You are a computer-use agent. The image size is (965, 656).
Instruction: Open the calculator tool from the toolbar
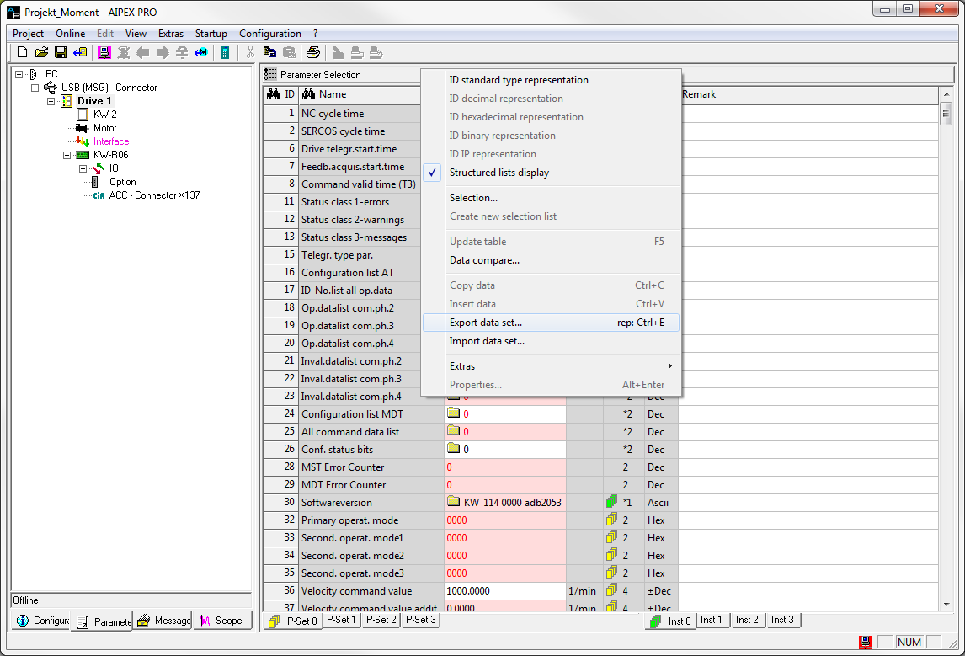coord(225,52)
